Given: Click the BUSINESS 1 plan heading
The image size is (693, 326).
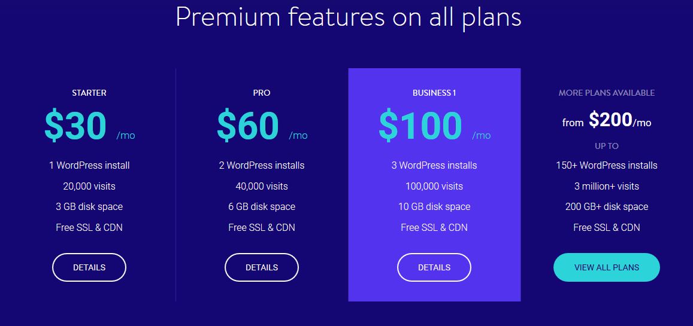Looking at the screenshot, I should pyautogui.click(x=434, y=93).
